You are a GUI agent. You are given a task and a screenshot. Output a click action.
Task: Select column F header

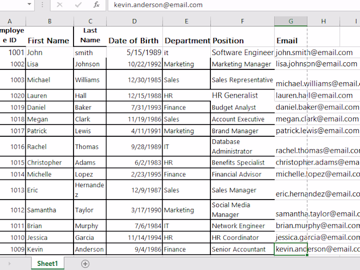pyautogui.click(x=242, y=22)
